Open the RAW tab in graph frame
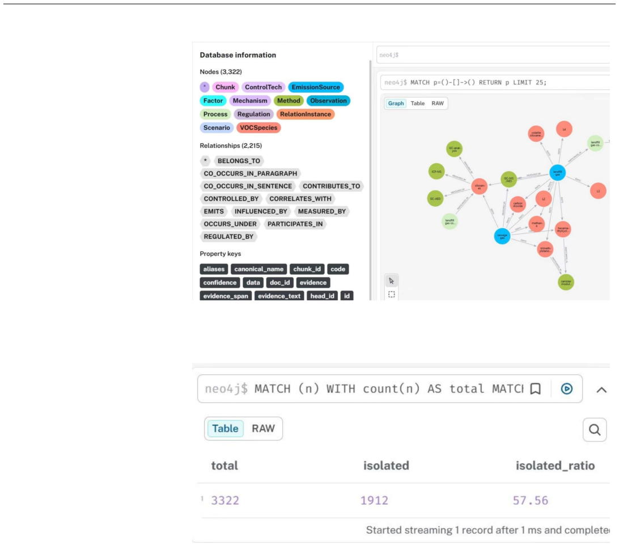The width and height of the screenshot is (619, 546). click(x=438, y=103)
